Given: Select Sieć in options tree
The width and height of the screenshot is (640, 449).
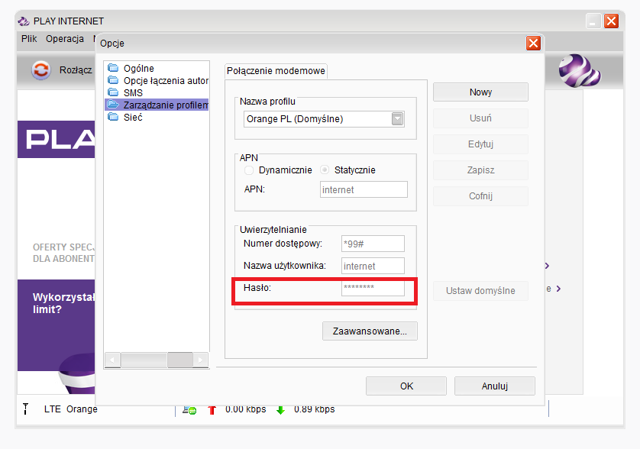Looking at the screenshot, I should [133, 117].
